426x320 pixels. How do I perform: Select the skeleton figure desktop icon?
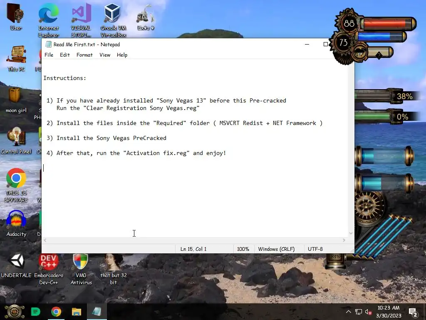146,16
